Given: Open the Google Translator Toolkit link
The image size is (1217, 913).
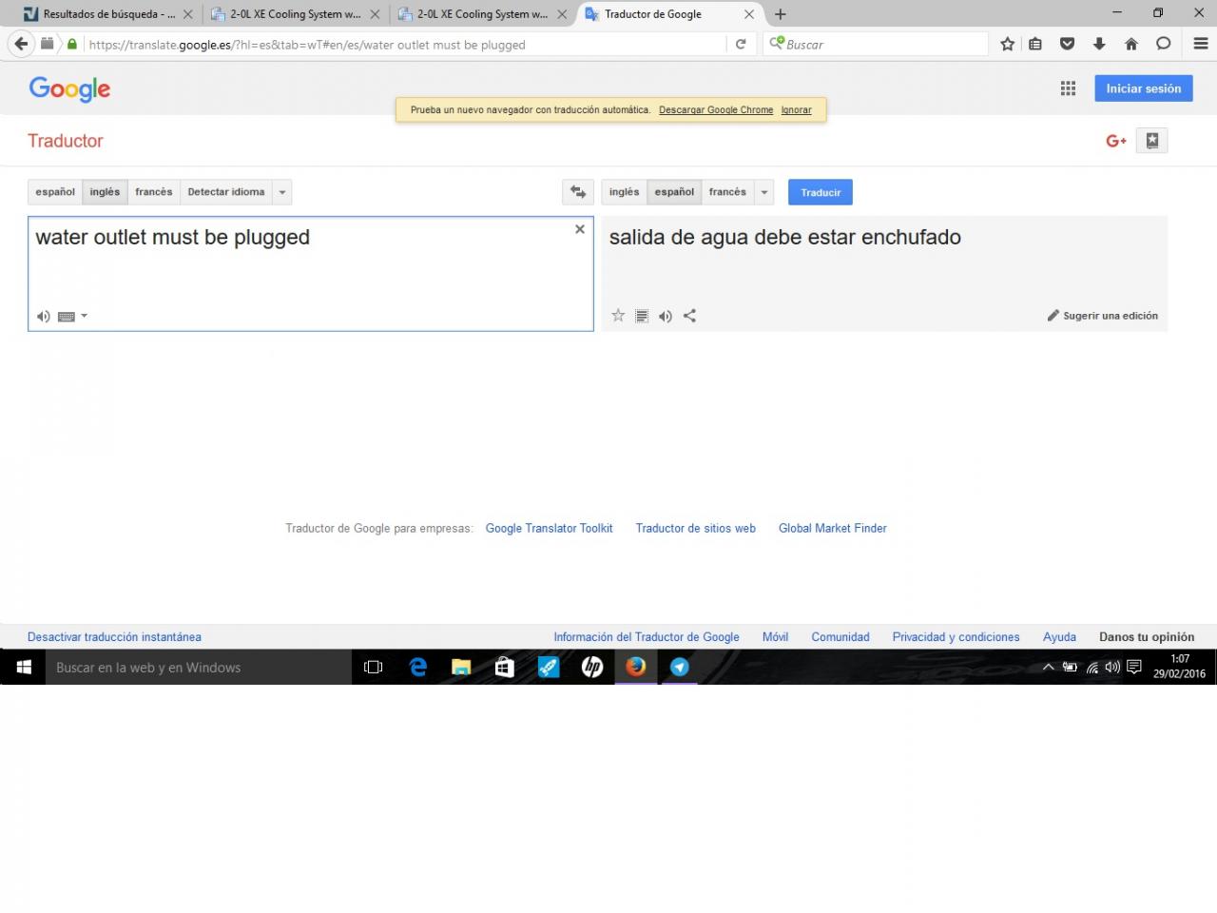Looking at the screenshot, I should 549,529.
